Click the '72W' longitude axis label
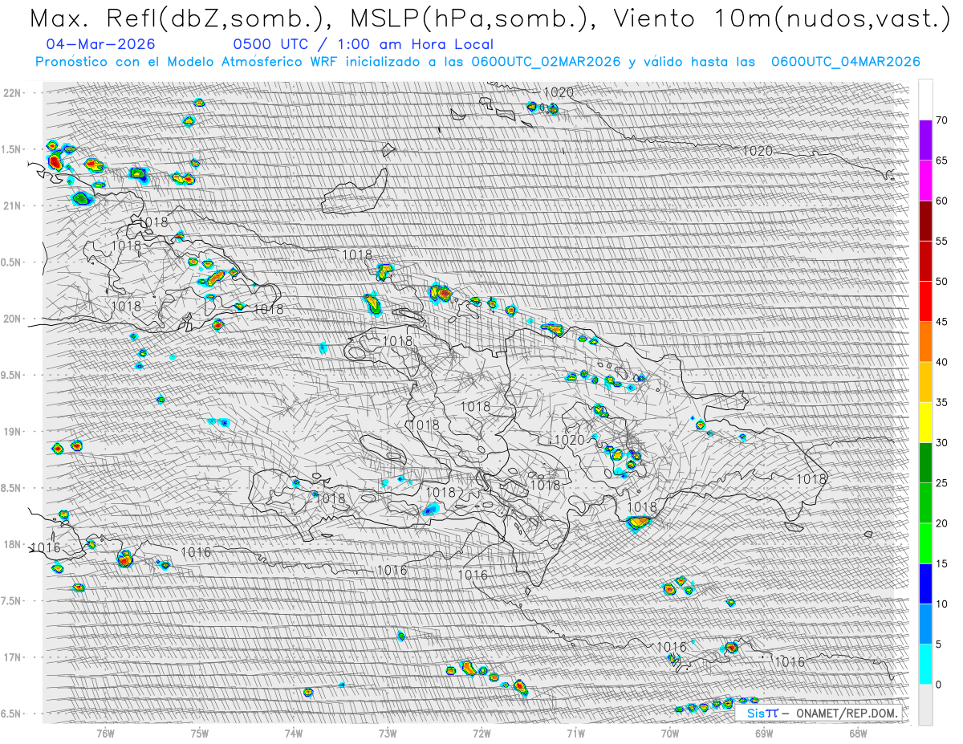Image resolution: width=963 pixels, height=744 pixels. coord(481,732)
